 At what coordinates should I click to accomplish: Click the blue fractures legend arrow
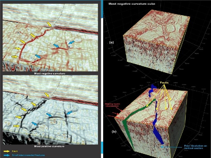[7, 155]
